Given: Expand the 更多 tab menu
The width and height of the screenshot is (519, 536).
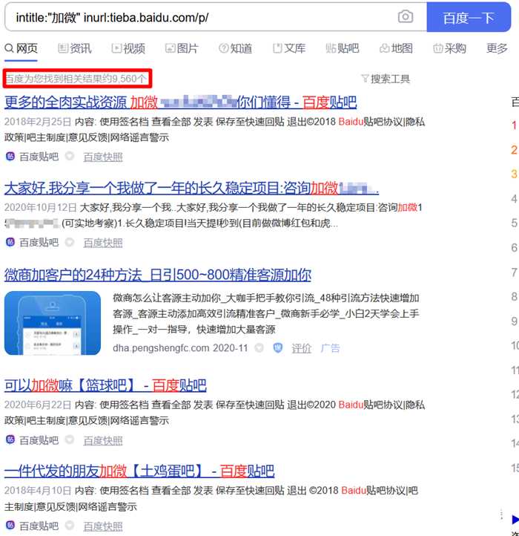Looking at the screenshot, I should point(497,48).
